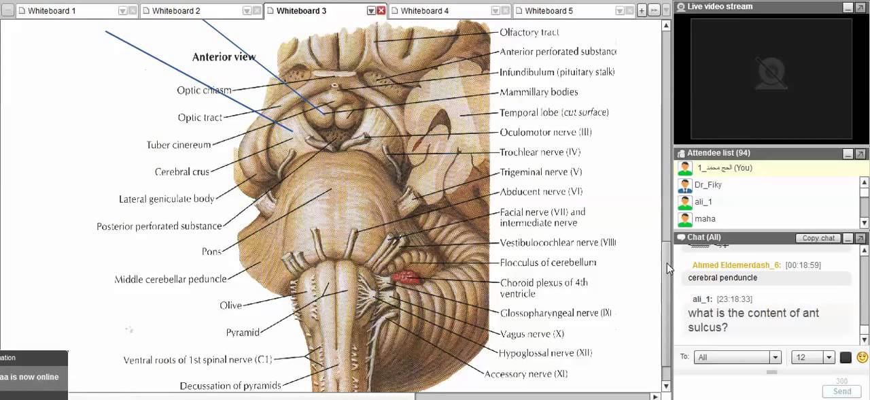The image size is (870, 400).
Task: Add a new whiteboard with plus icon
Action: pos(642,11)
